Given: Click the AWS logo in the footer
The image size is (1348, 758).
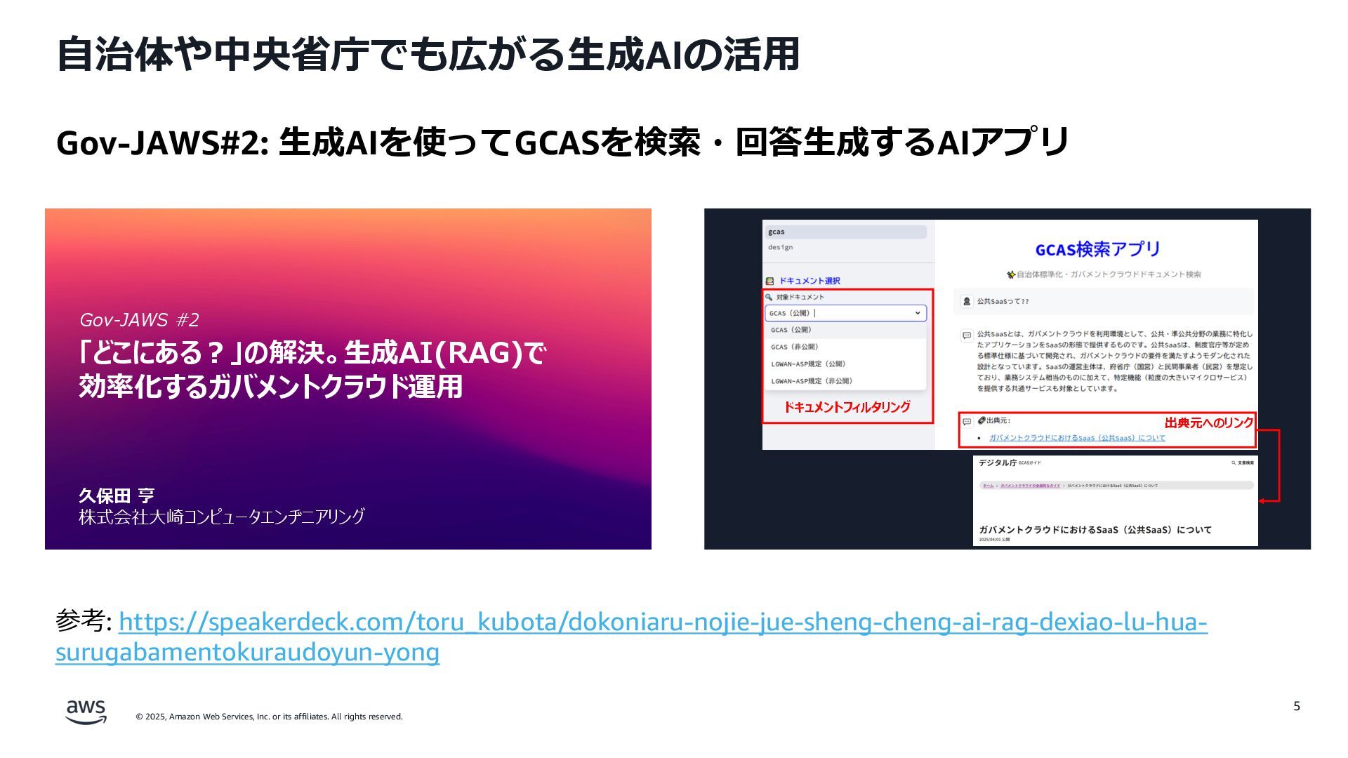Looking at the screenshot, I should pos(86,712).
